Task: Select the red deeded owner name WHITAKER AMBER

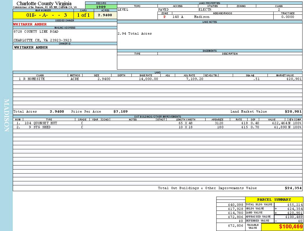Action: (x=30, y=24)
